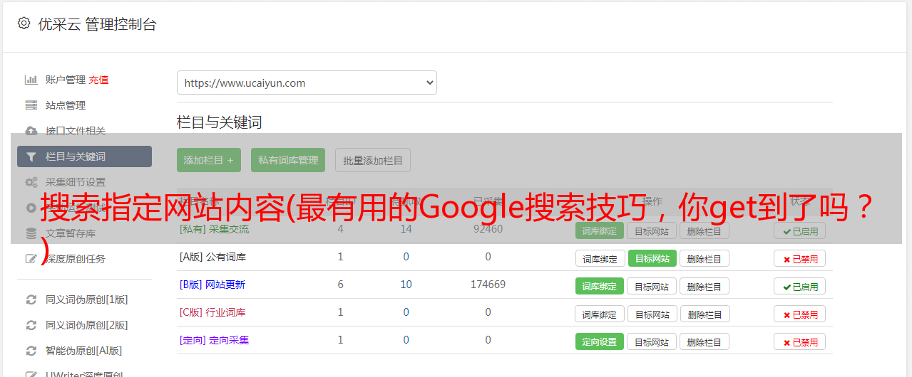Click the refresh icon beside 同义词伪原创[1版]

coord(31,299)
